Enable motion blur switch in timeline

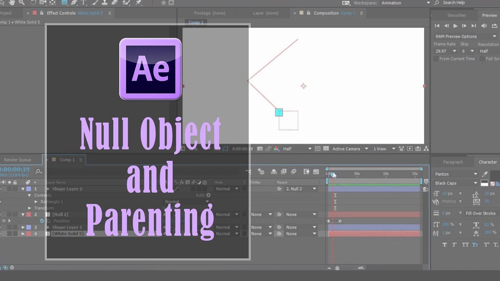pos(294,172)
